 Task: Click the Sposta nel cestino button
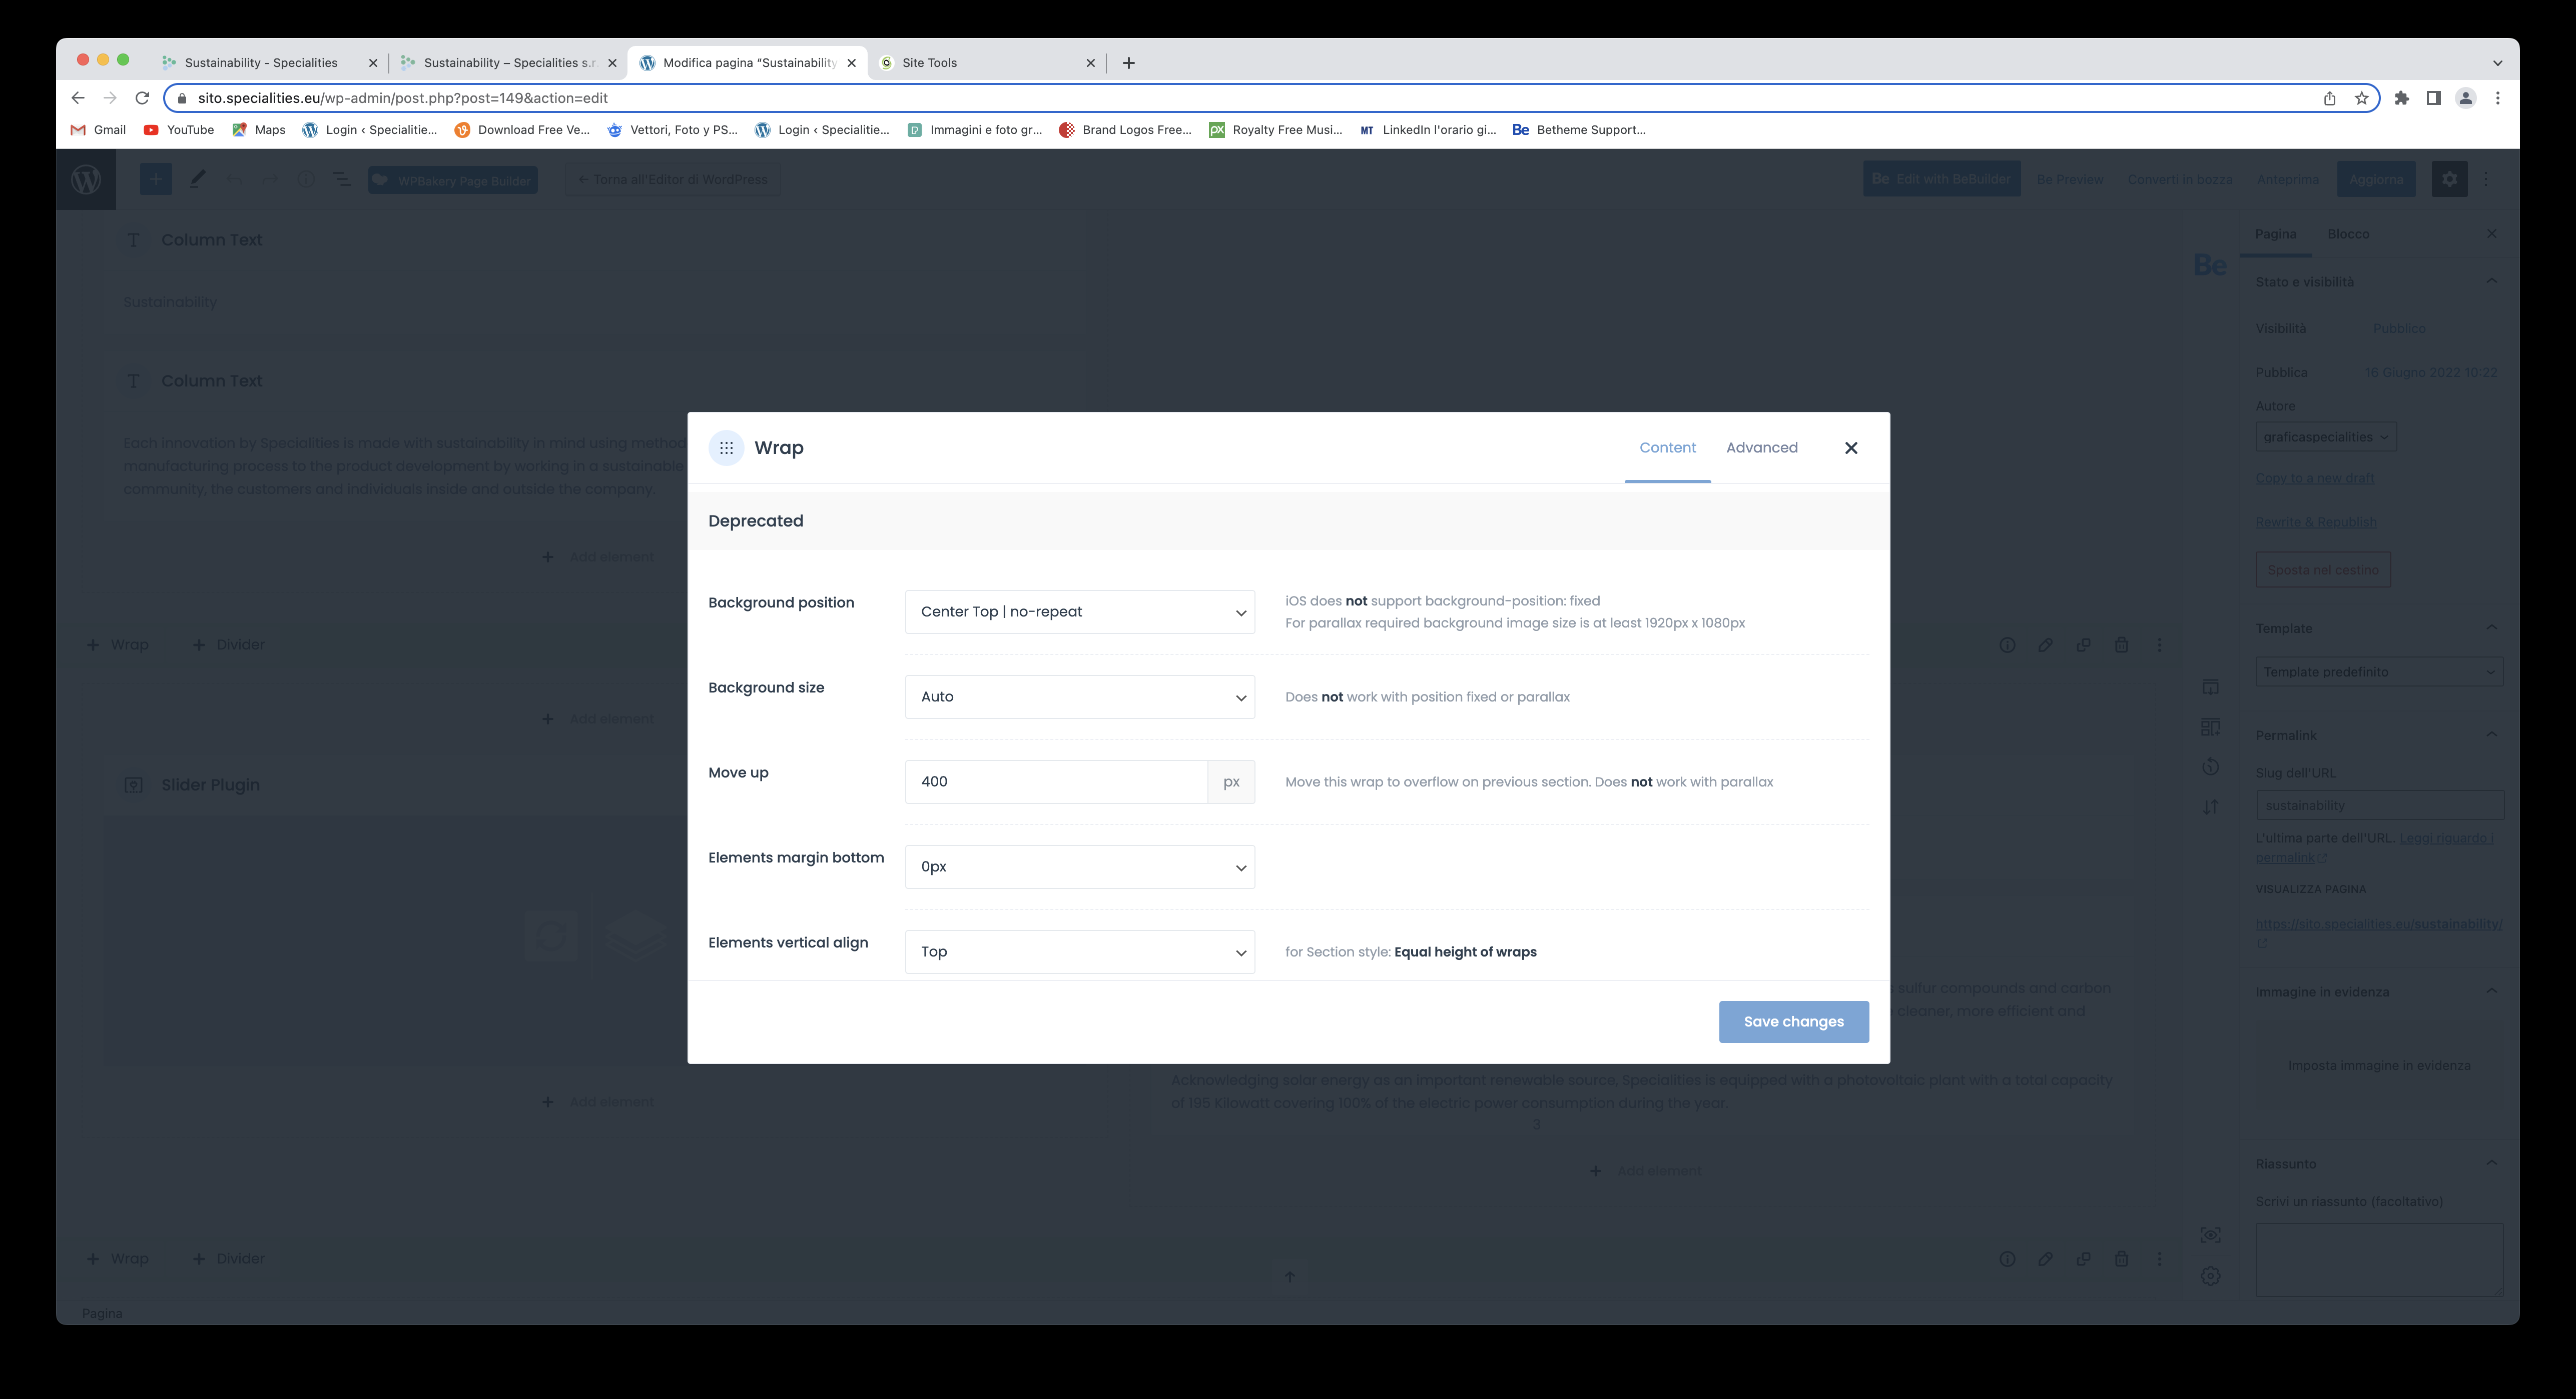click(2323, 569)
